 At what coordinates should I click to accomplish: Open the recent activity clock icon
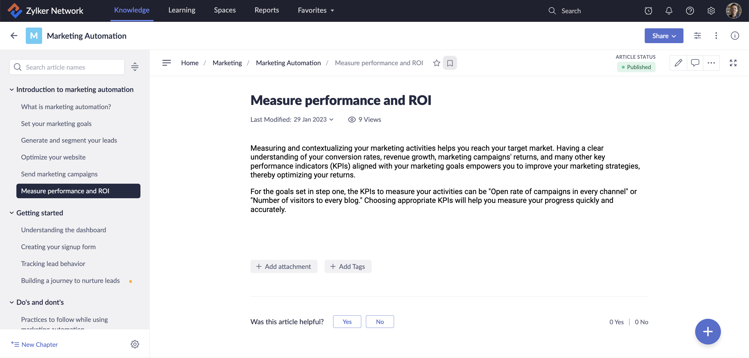(x=648, y=11)
